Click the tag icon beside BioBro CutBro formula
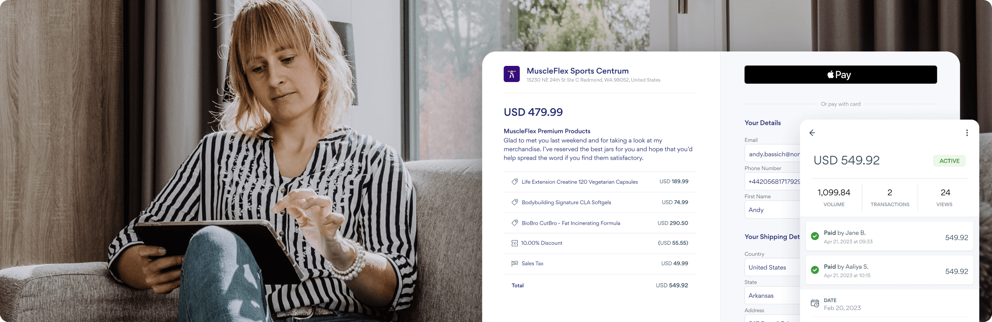Screen dimensions: 992x322 514,223
